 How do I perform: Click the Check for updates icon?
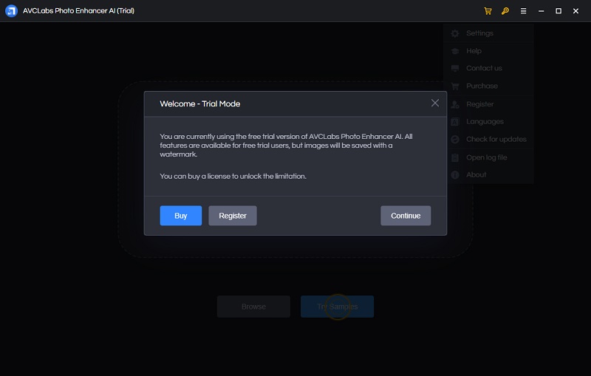[x=455, y=140]
